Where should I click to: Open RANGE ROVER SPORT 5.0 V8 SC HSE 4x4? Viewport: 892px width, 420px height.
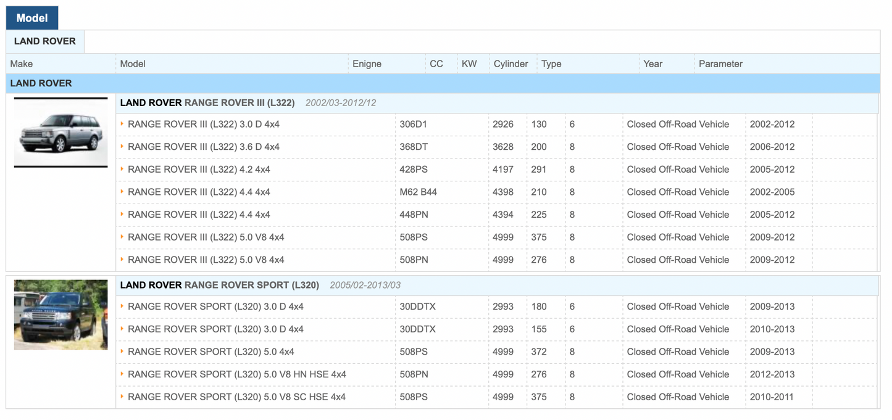click(x=237, y=397)
